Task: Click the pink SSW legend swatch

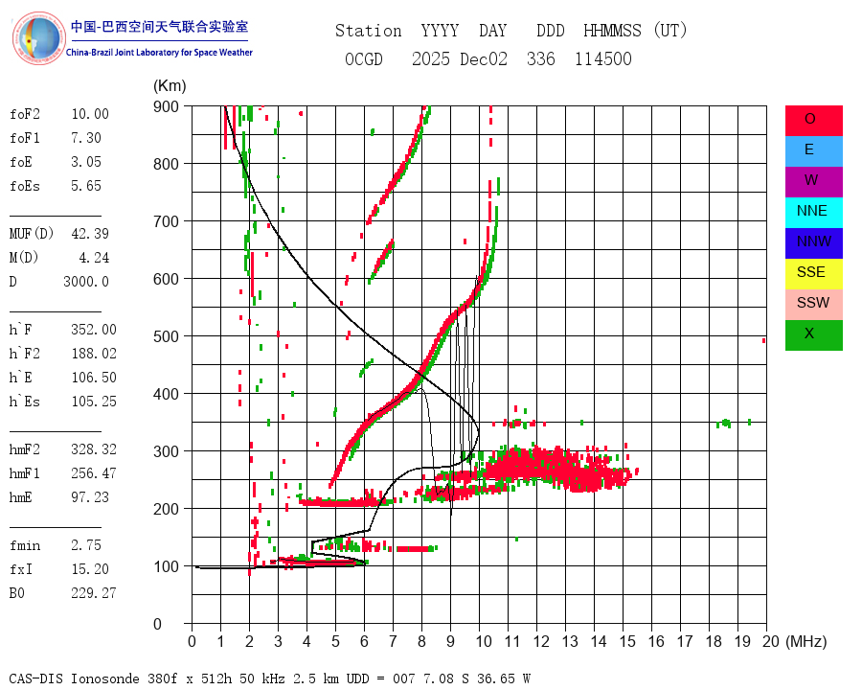Action: click(813, 305)
